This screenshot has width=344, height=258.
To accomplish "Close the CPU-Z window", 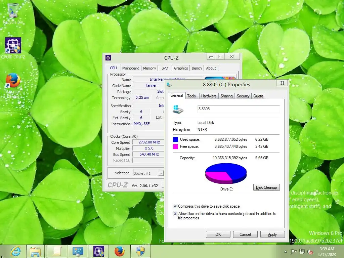I will [x=232, y=56].
